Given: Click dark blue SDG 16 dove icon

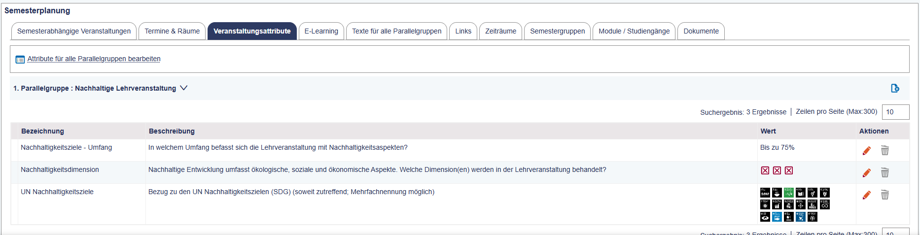Looking at the screenshot, I should tap(801, 217).
